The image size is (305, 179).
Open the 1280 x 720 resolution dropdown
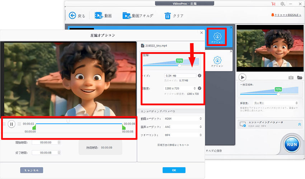click(180, 88)
